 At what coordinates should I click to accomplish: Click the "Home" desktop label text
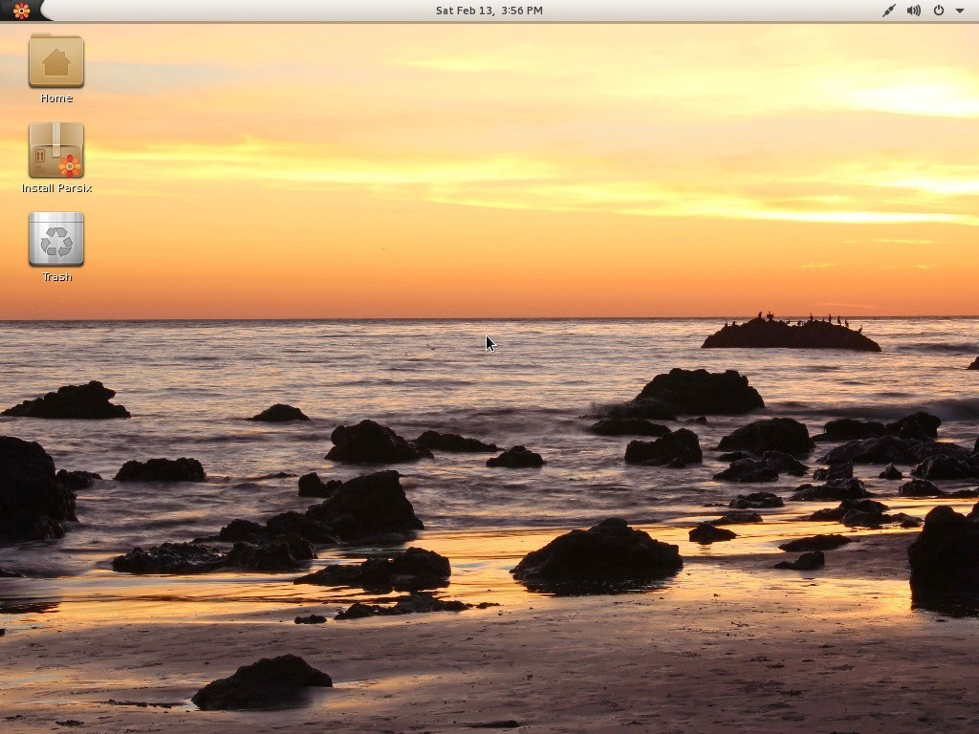click(x=56, y=98)
